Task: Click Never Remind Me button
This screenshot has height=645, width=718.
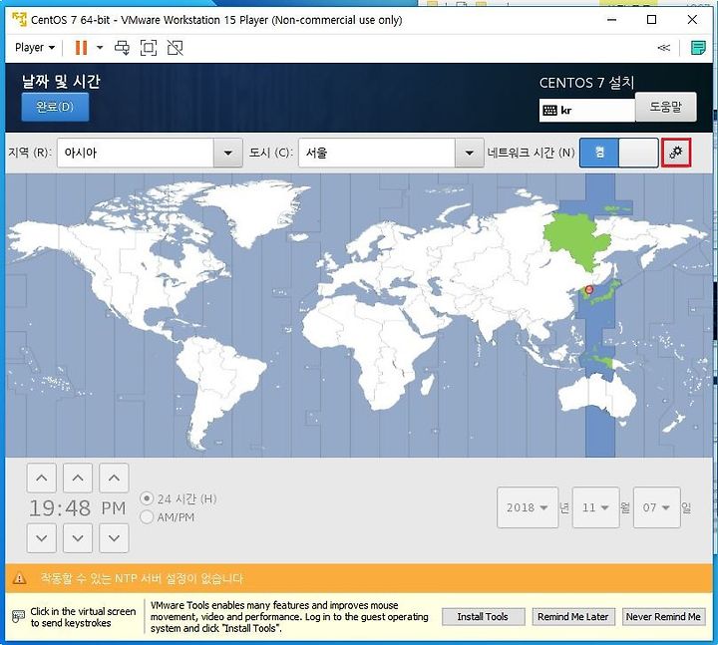Action: (x=663, y=617)
